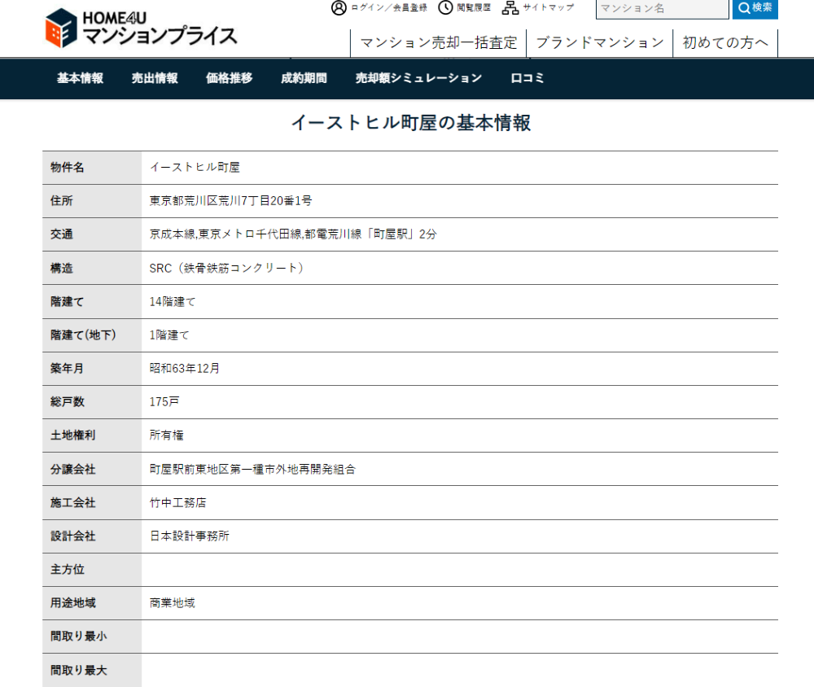Image resolution: width=814 pixels, height=687 pixels.
Task: Click the 施工会社 row label
Action: click(72, 503)
